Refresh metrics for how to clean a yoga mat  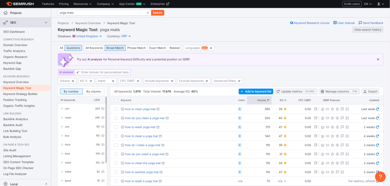[377, 136]
